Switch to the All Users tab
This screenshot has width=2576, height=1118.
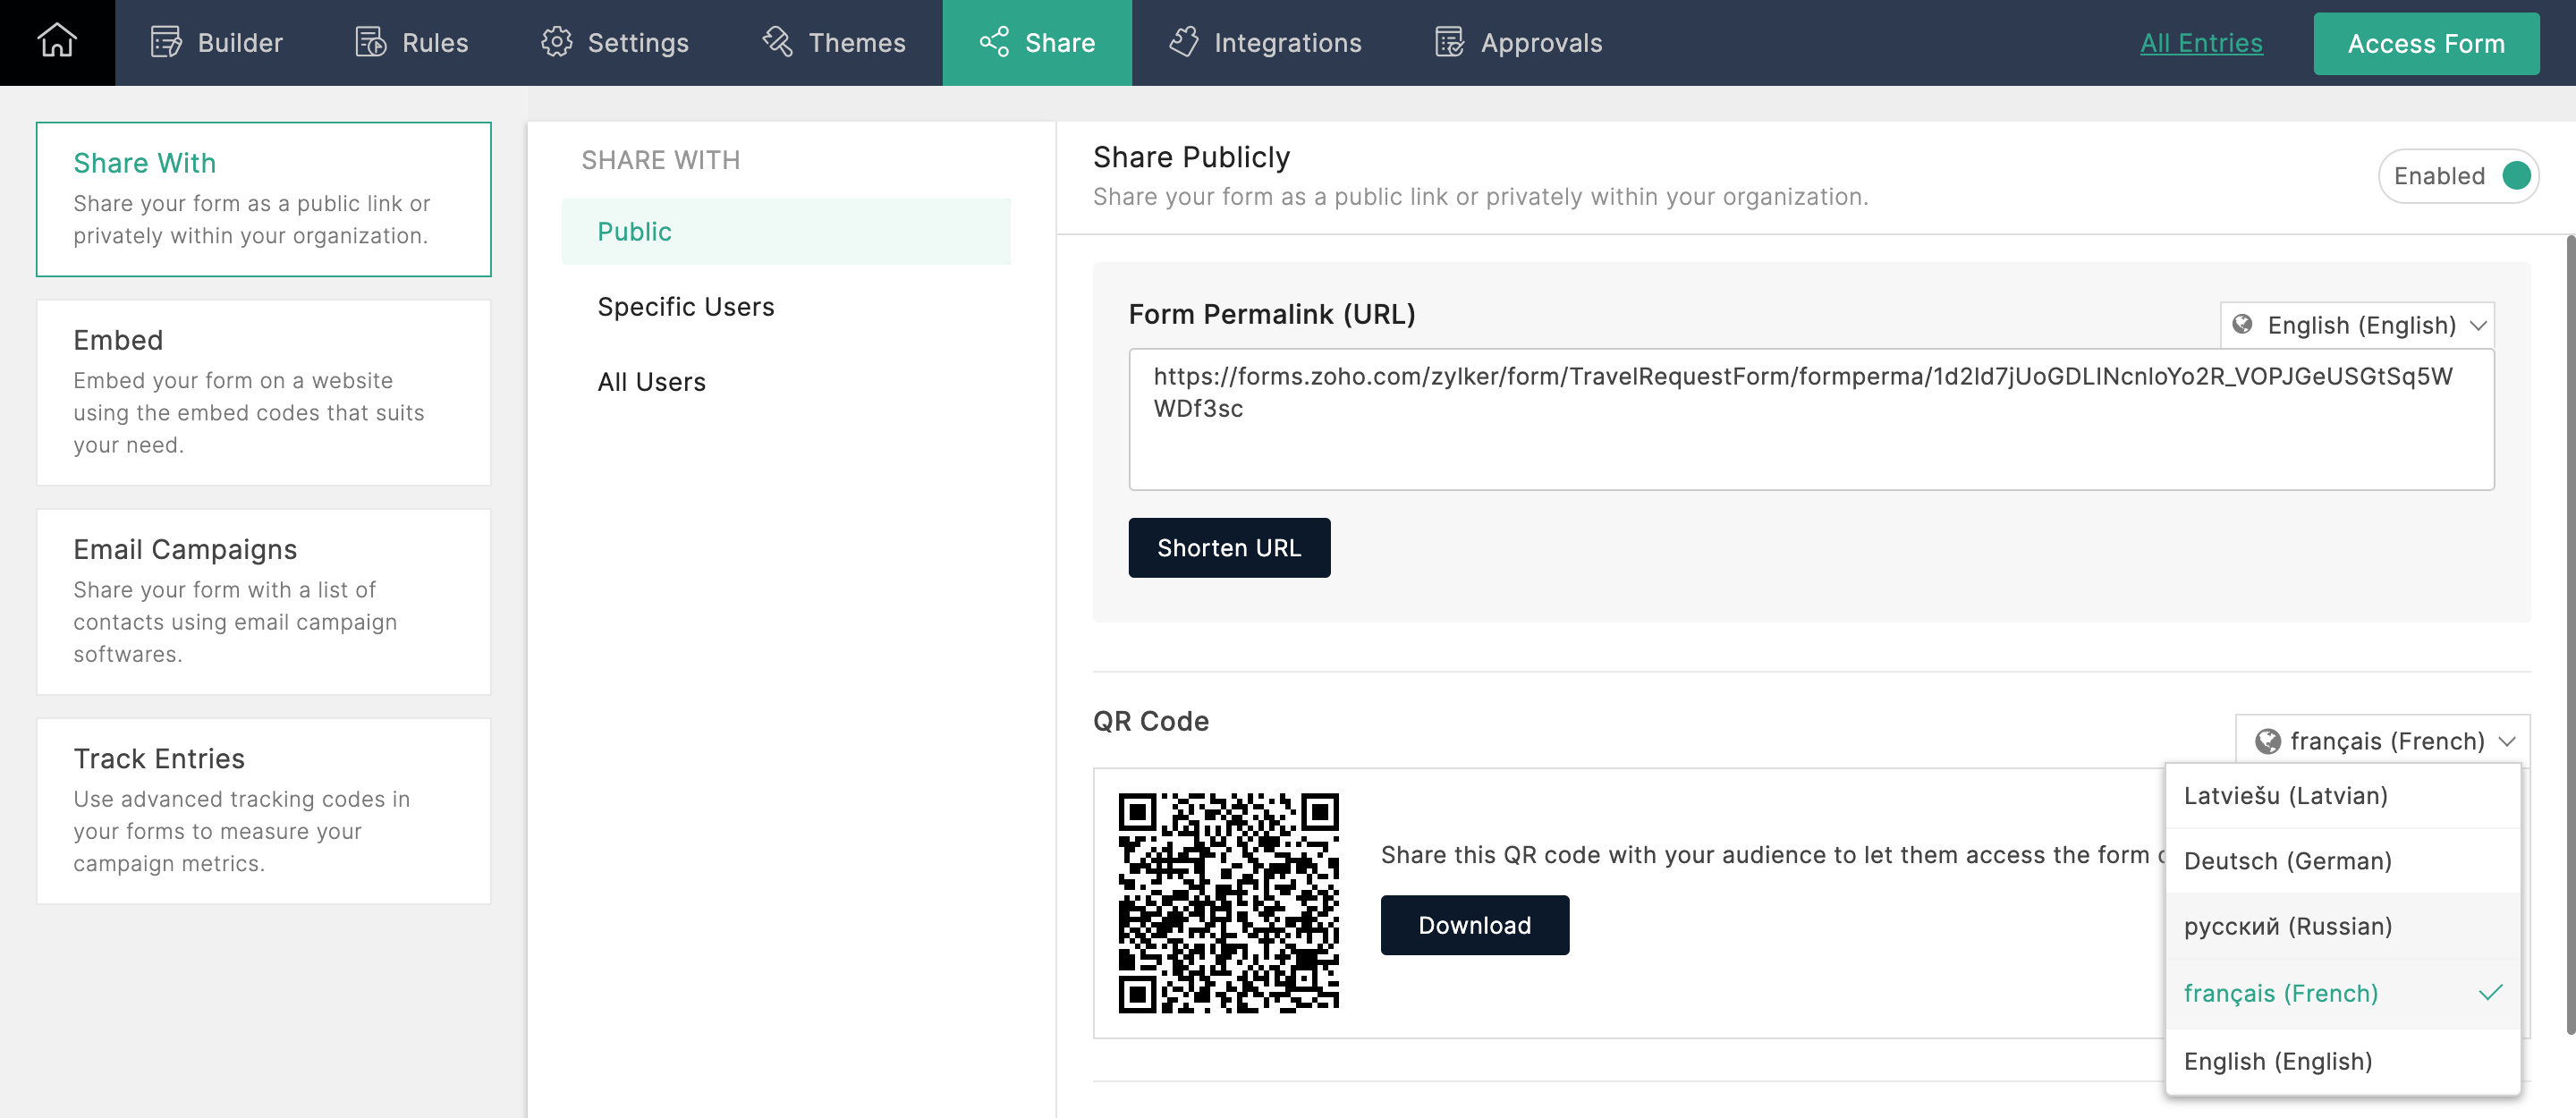(x=652, y=379)
